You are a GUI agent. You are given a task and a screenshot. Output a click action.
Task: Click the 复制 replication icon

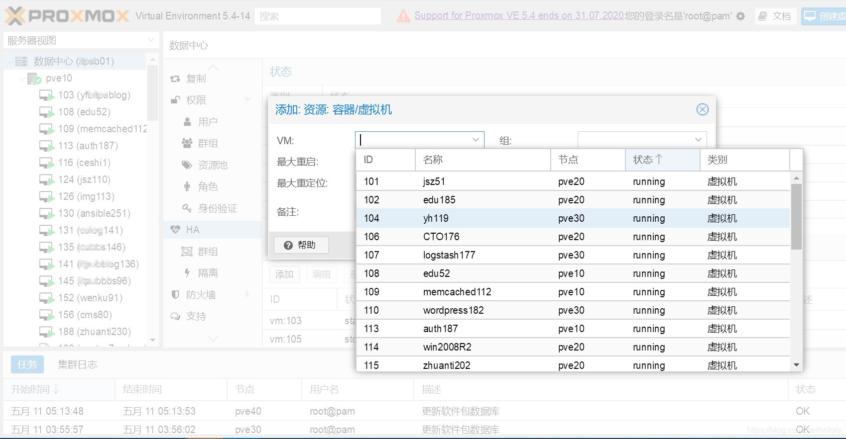(x=175, y=79)
